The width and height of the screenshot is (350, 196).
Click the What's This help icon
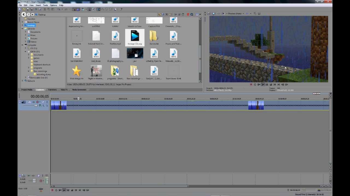point(121,9)
